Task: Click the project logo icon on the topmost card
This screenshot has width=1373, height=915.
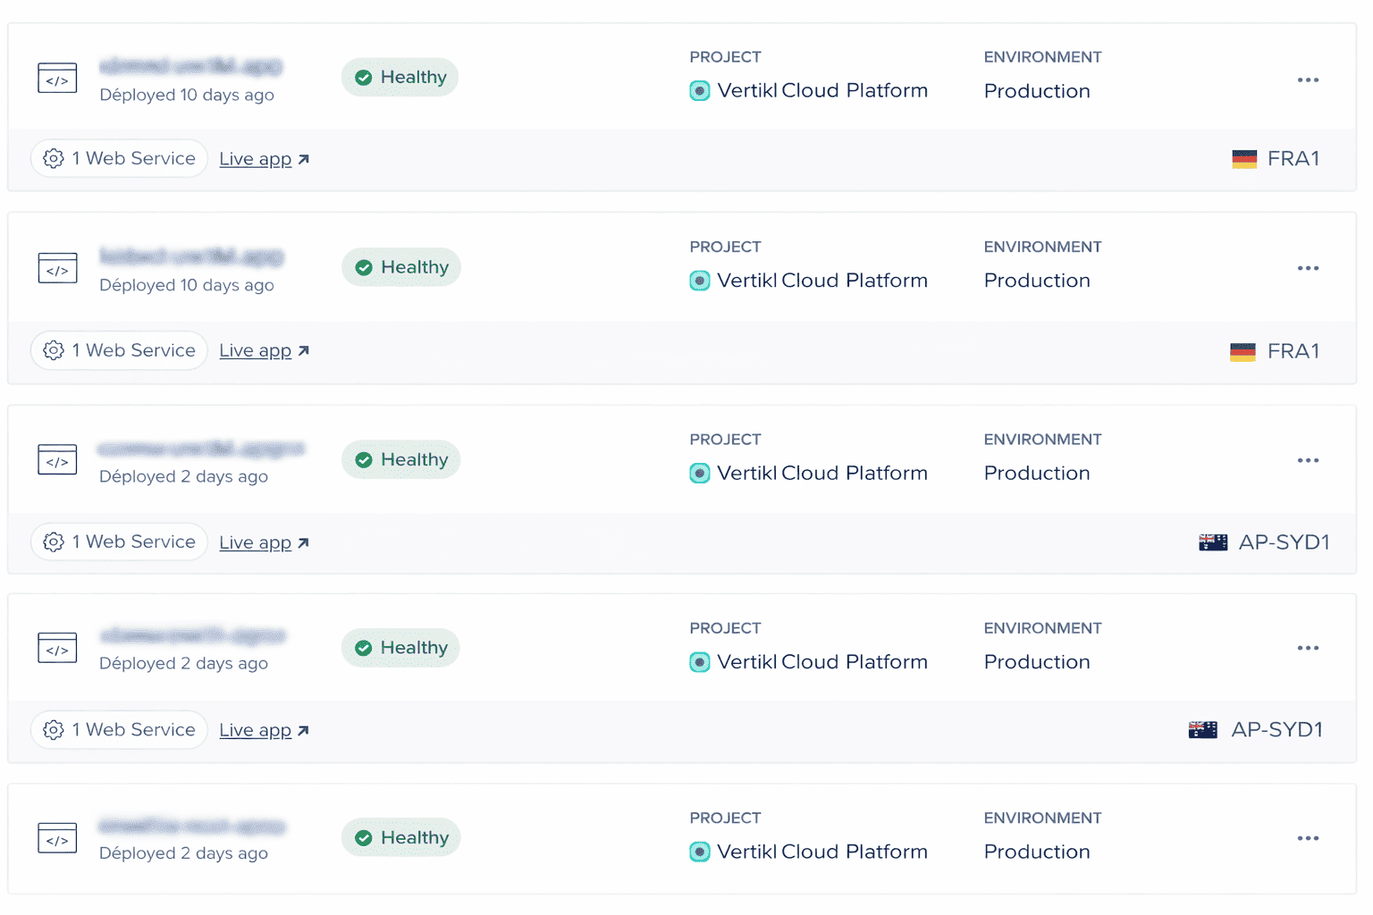Action: [x=700, y=90]
